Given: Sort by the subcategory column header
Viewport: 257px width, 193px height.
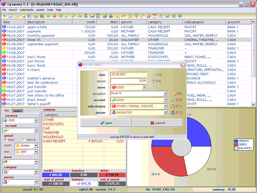Looking at the screenshot, I should (x=204, y=22).
